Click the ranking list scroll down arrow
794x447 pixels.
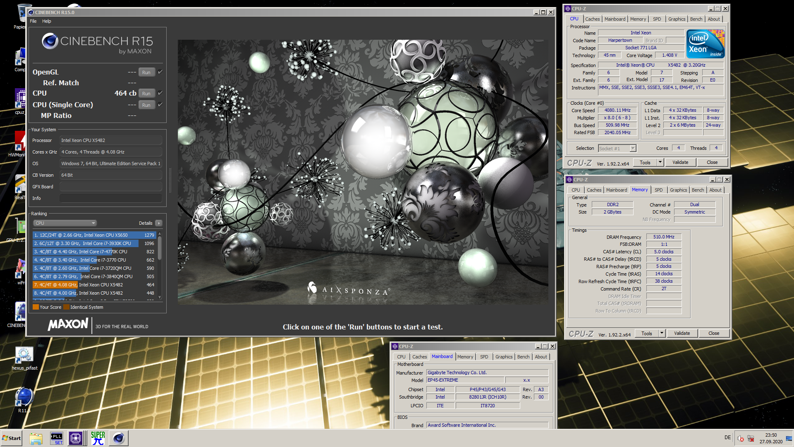[x=160, y=297]
